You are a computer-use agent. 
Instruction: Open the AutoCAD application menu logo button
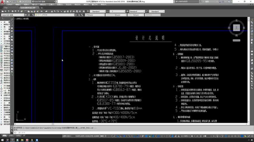(2, 2)
